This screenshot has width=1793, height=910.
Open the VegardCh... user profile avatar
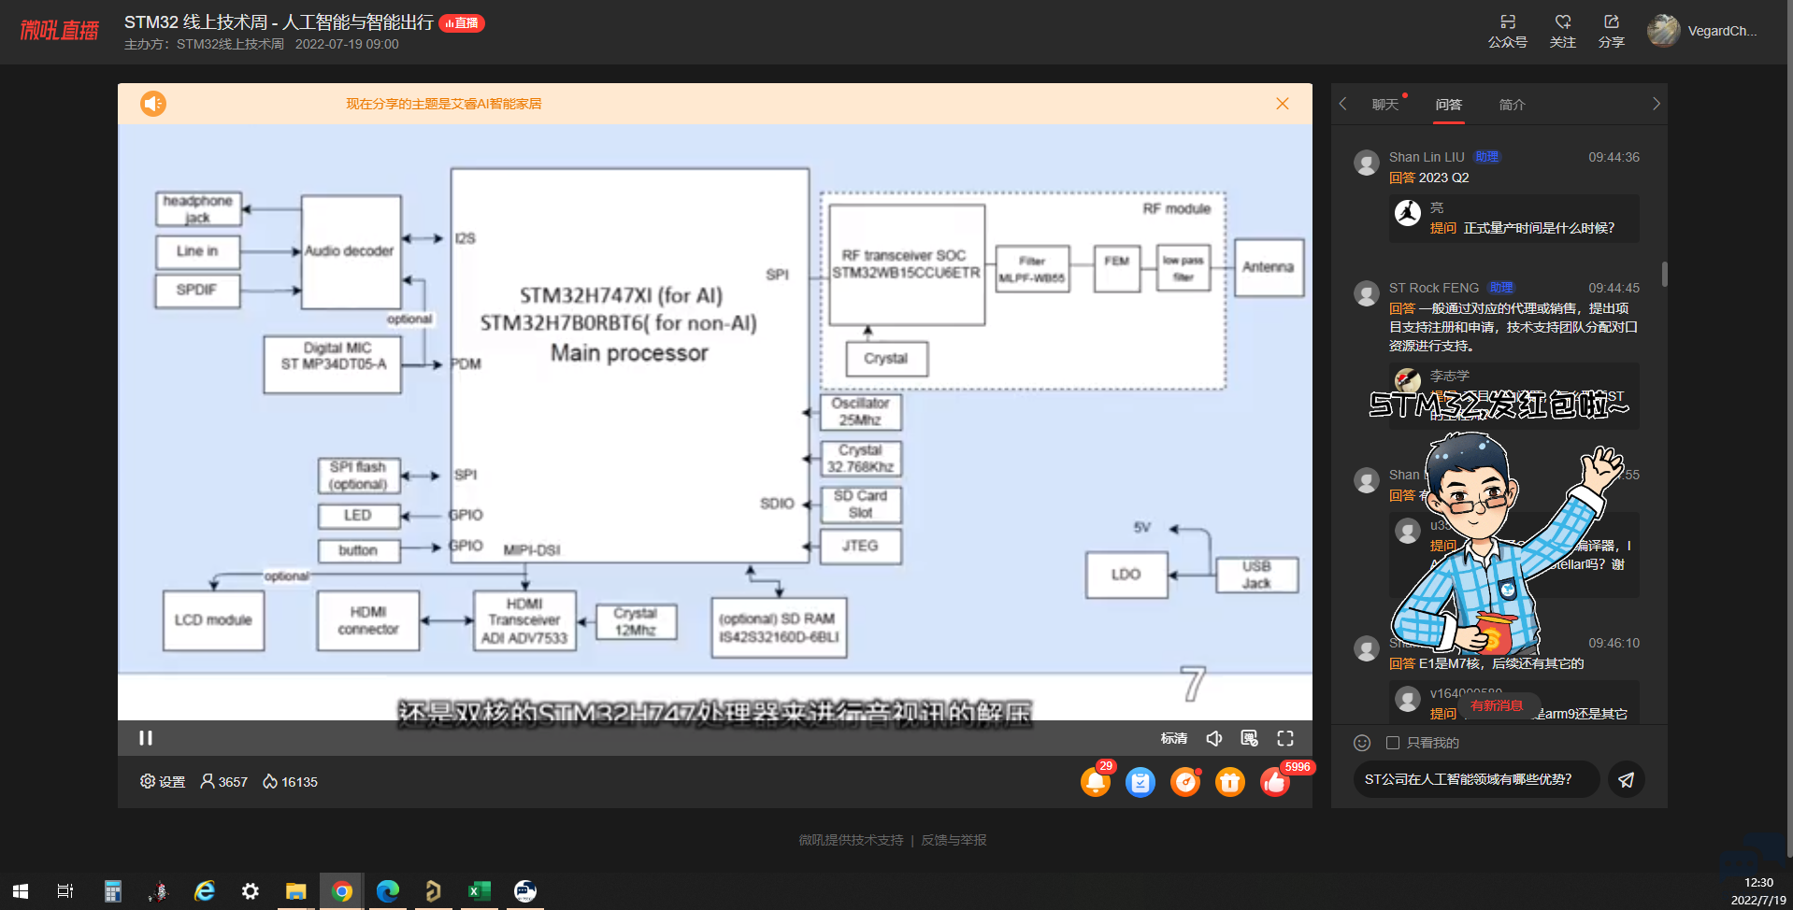[x=1664, y=31]
